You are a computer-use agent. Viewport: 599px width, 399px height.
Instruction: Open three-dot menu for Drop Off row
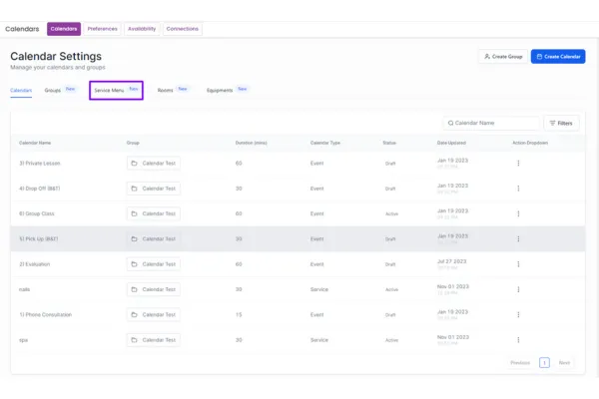(518, 188)
